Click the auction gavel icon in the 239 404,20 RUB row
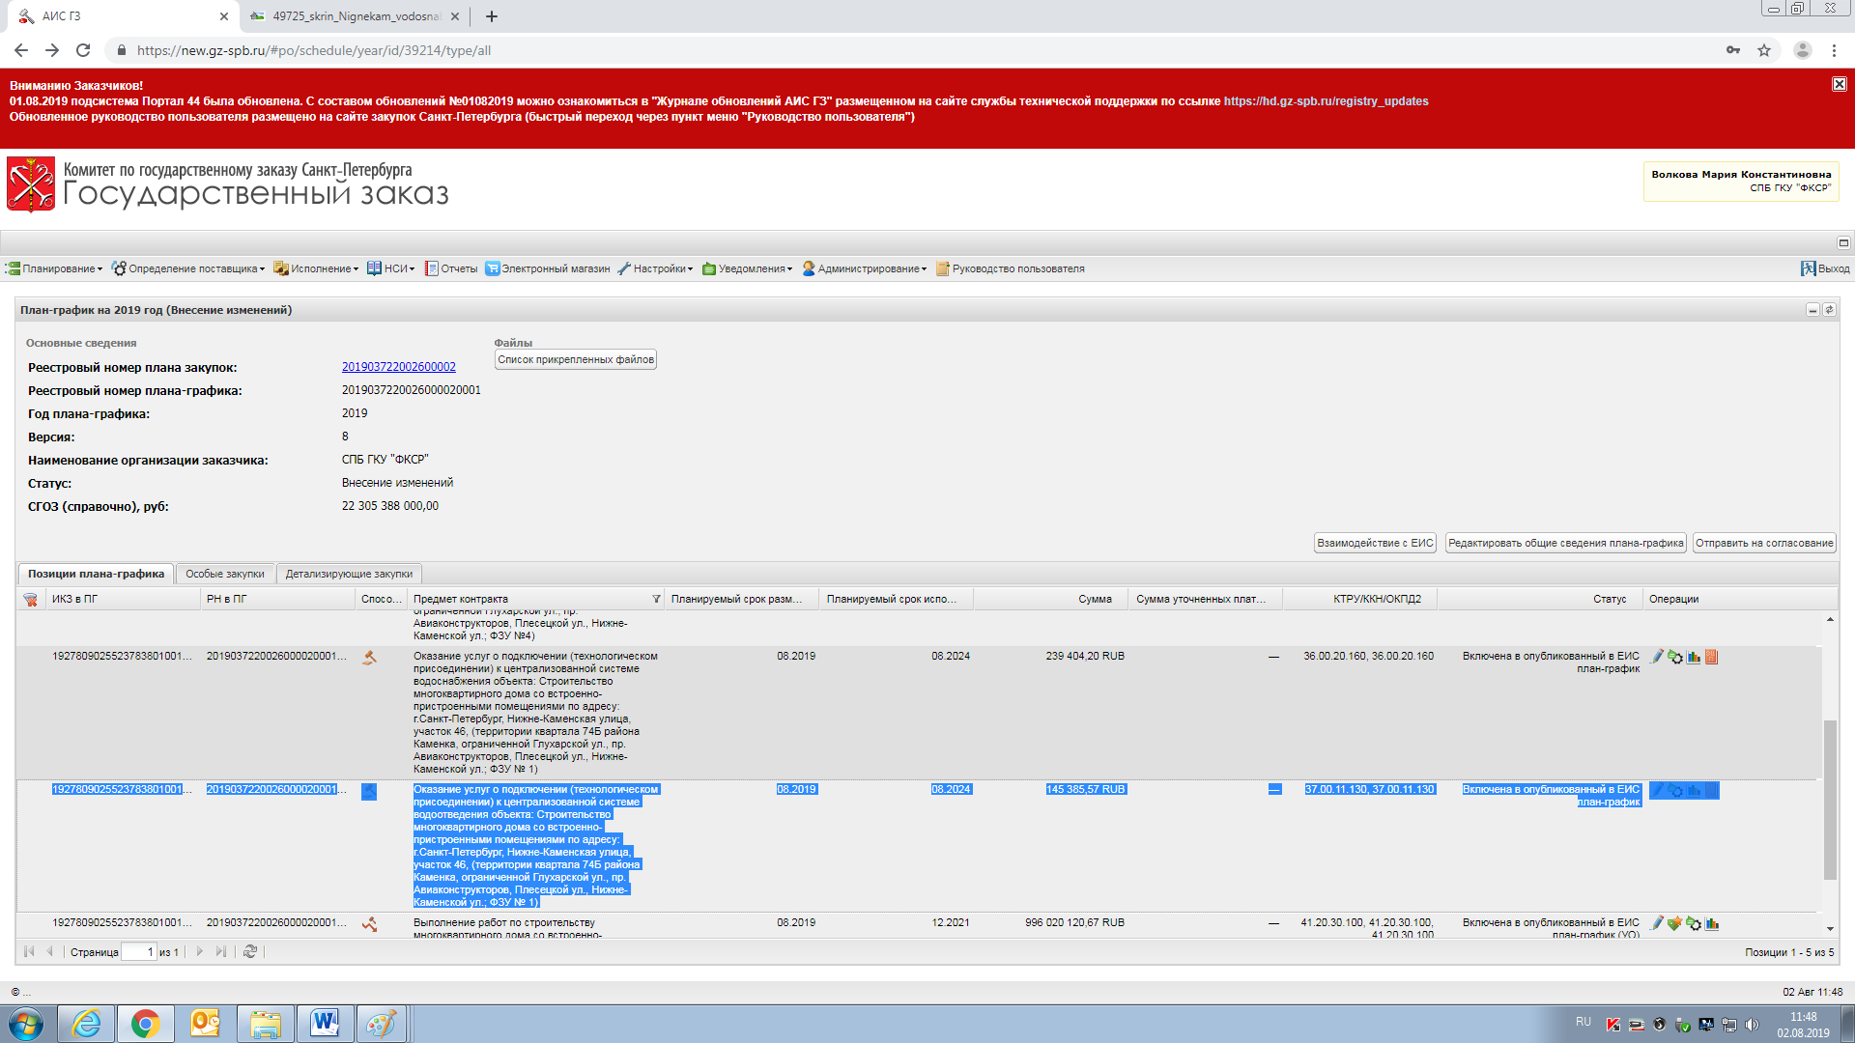The width and height of the screenshot is (1855, 1043). tap(369, 658)
